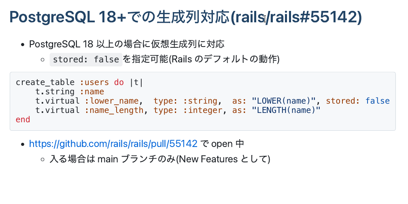Click the blue "false" value ending the code line

click(x=377, y=101)
